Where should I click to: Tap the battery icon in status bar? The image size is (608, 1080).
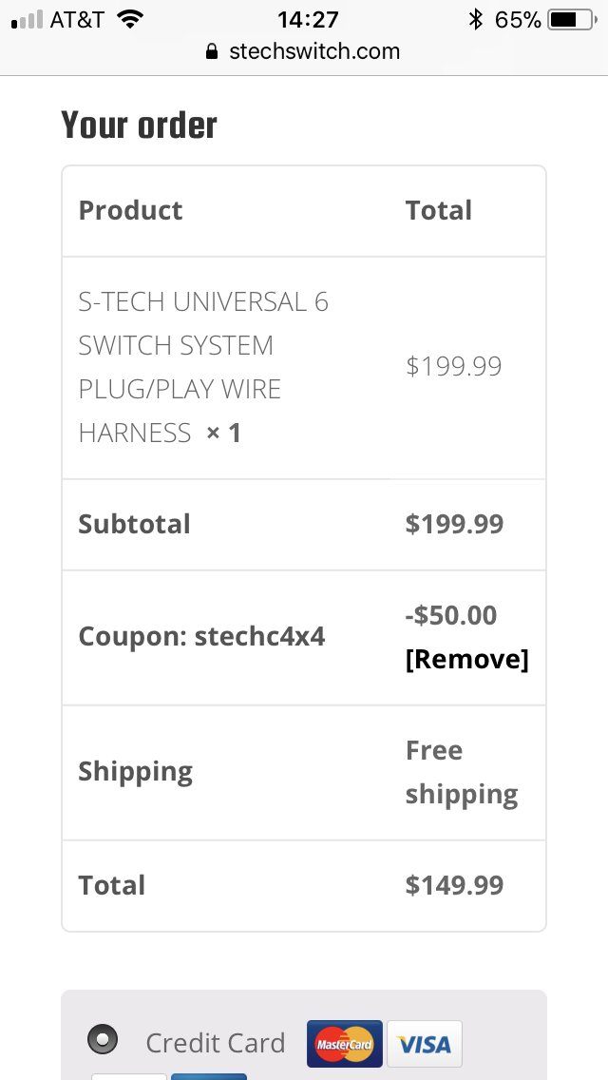572,19
